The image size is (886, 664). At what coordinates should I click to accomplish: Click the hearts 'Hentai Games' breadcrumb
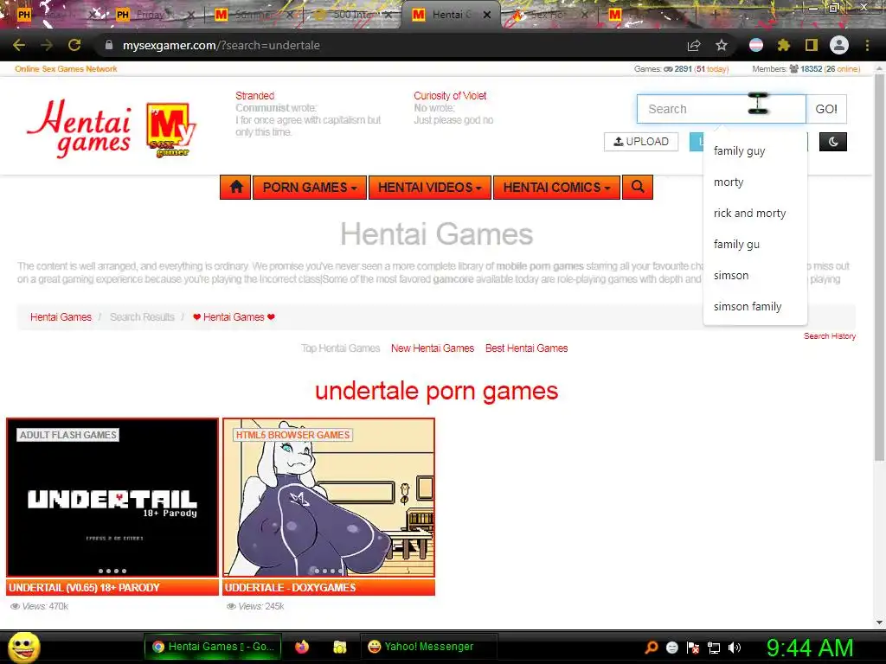234,317
